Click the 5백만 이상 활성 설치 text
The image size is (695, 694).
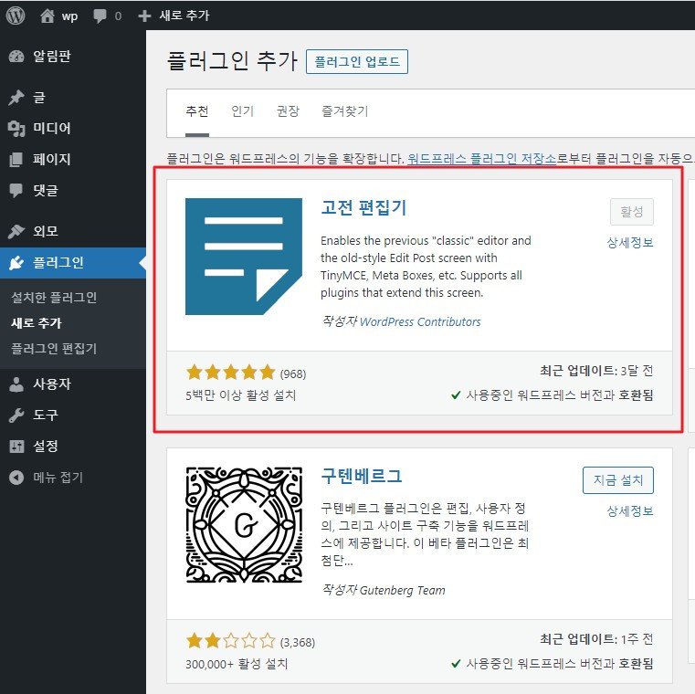tap(241, 395)
